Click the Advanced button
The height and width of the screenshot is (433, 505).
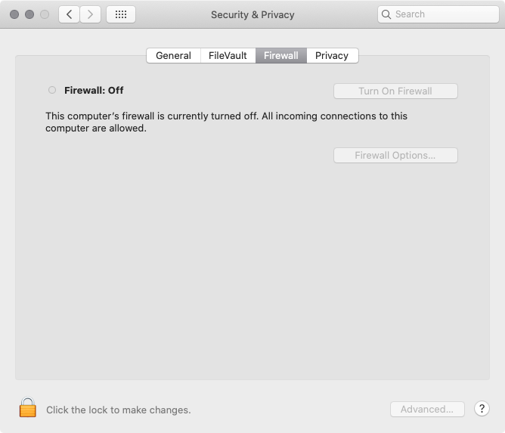point(427,410)
